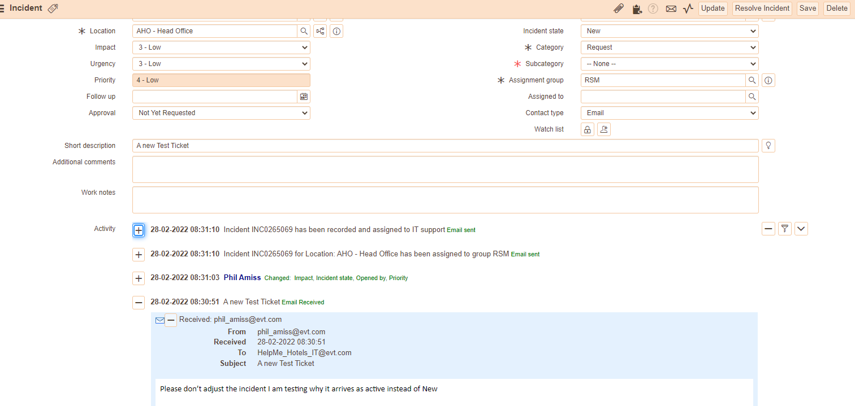This screenshot has height=406, width=855.
Task: Click the Incident state changed field label
Action: 334,278
